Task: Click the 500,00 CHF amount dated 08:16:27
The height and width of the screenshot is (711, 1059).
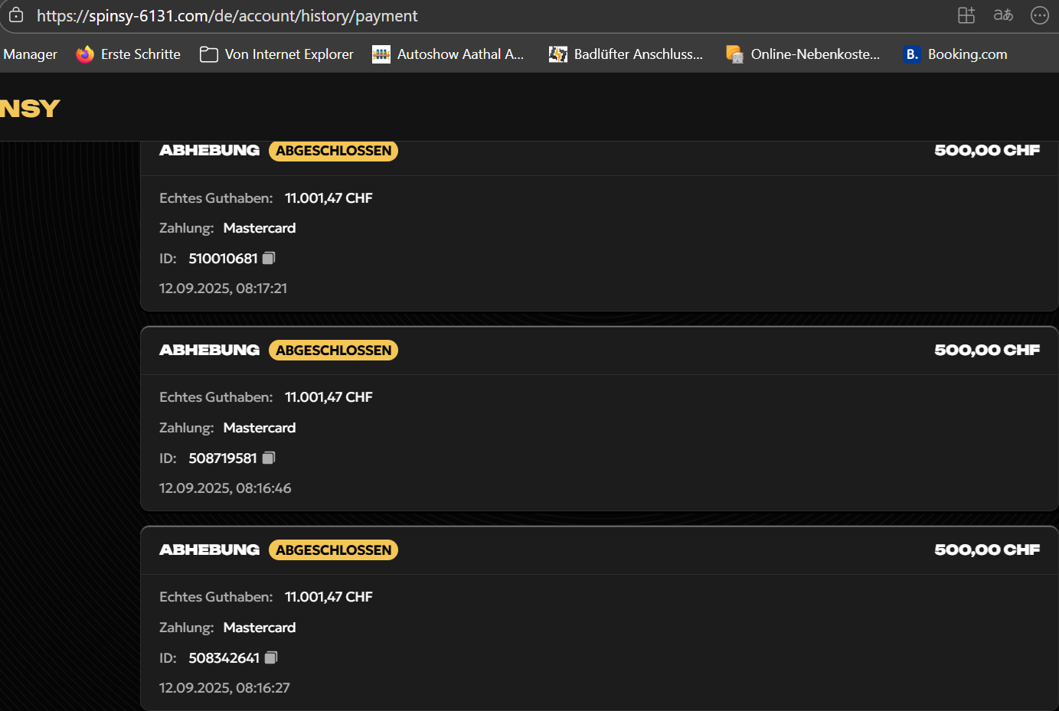Action: click(x=986, y=550)
